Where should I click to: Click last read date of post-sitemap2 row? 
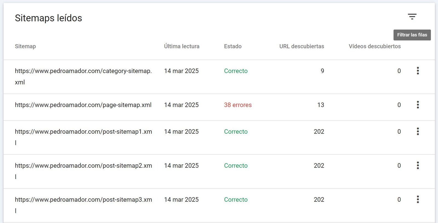(181, 166)
